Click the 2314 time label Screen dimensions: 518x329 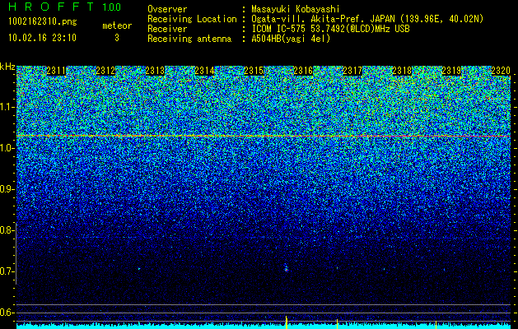pyautogui.click(x=204, y=71)
